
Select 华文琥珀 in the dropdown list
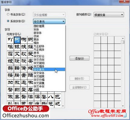[x=49, y=63]
